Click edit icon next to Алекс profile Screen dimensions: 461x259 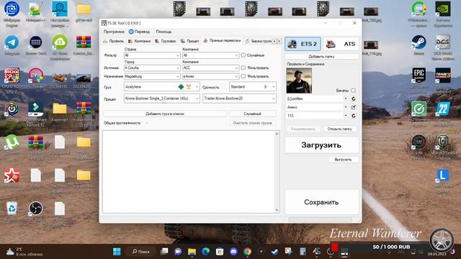(x=354, y=107)
